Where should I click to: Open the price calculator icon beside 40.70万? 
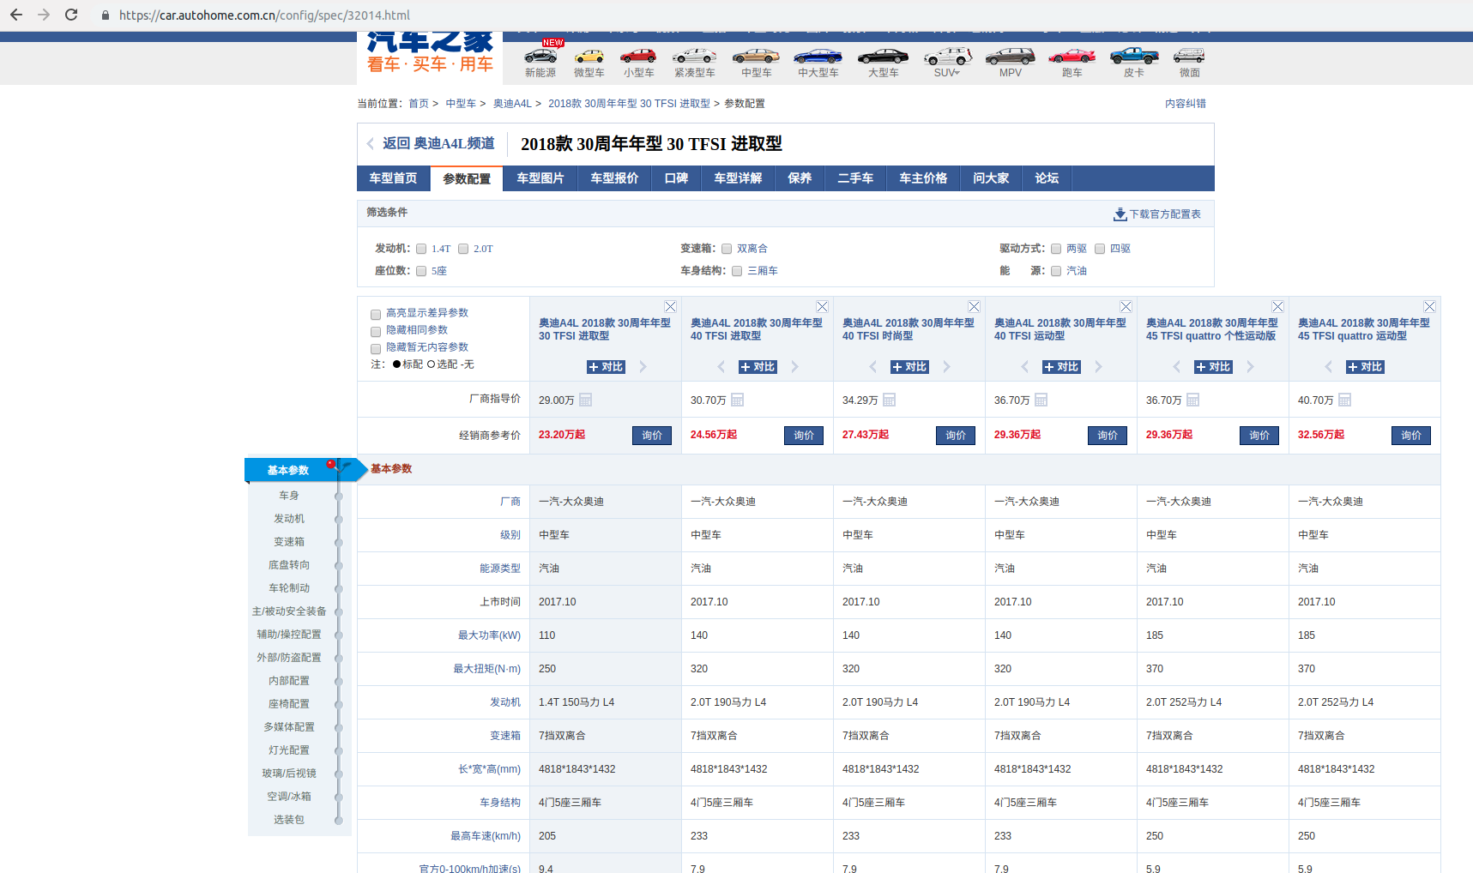(x=1345, y=400)
